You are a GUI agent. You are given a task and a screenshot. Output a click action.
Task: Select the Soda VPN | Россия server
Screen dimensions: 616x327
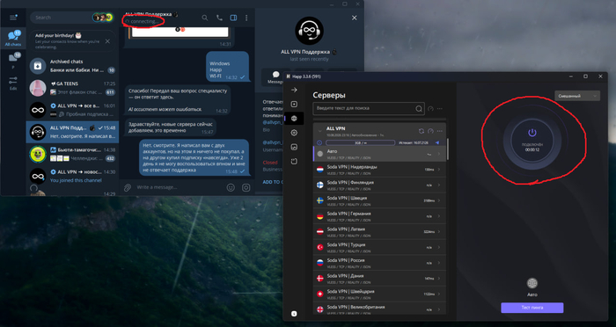click(379, 263)
